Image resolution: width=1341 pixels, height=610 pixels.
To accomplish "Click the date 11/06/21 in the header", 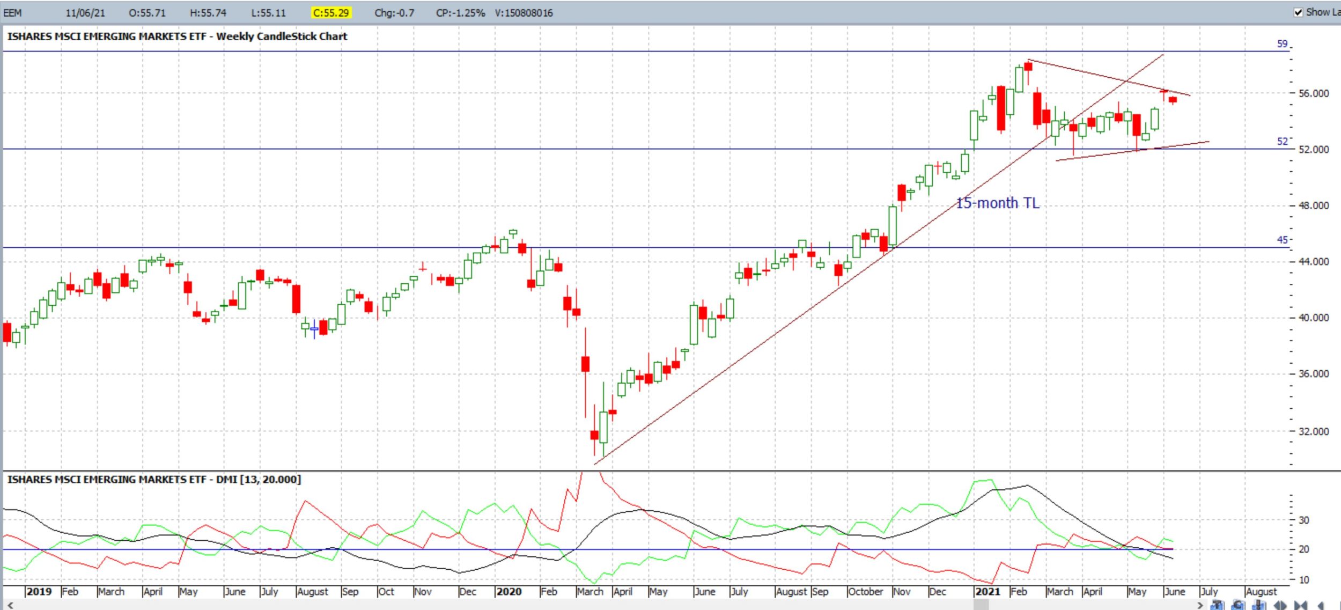I will click(85, 13).
